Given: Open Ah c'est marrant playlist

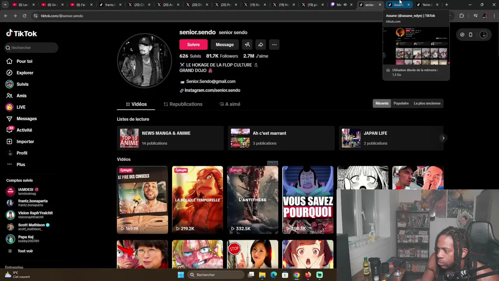Looking at the screenshot, I should pyautogui.click(x=281, y=138).
